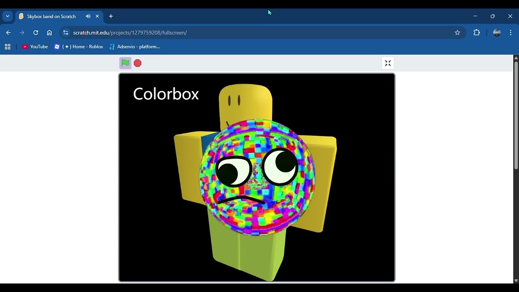Reload the current page
Viewport: 519px width, 292px height.
[36, 32]
